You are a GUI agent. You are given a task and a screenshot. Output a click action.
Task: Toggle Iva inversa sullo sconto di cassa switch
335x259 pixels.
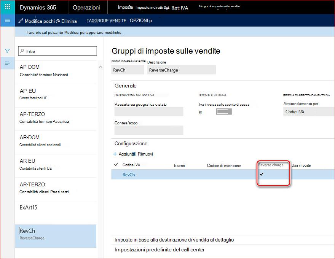224,112
